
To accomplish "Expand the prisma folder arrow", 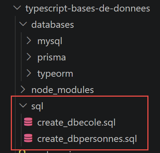I will pos(29,57).
